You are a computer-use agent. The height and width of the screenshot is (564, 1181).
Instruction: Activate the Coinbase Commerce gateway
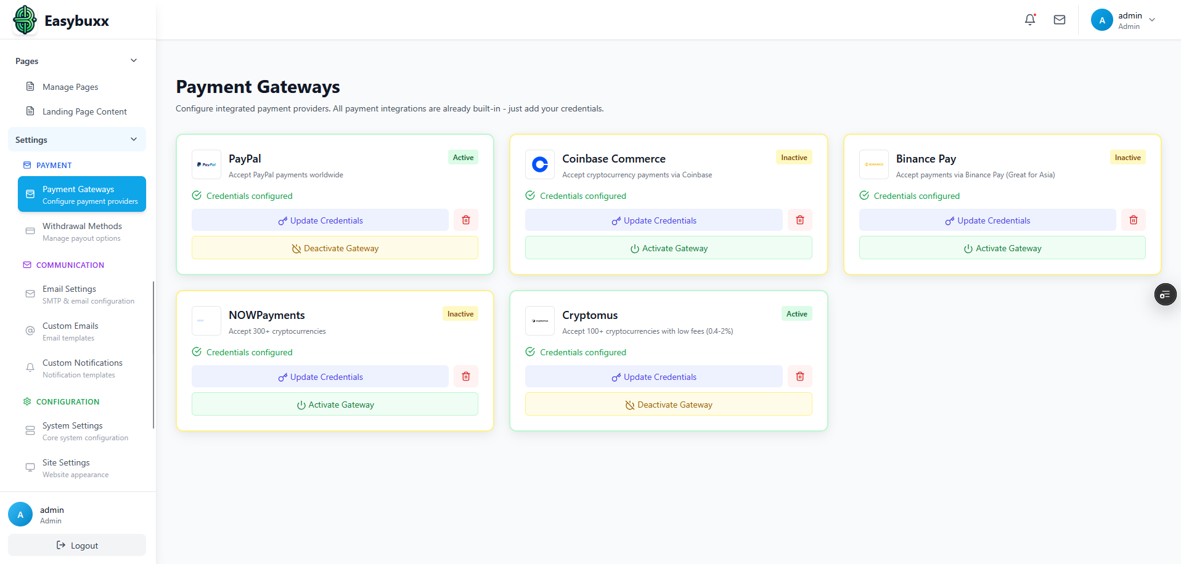pyautogui.click(x=668, y=248)
